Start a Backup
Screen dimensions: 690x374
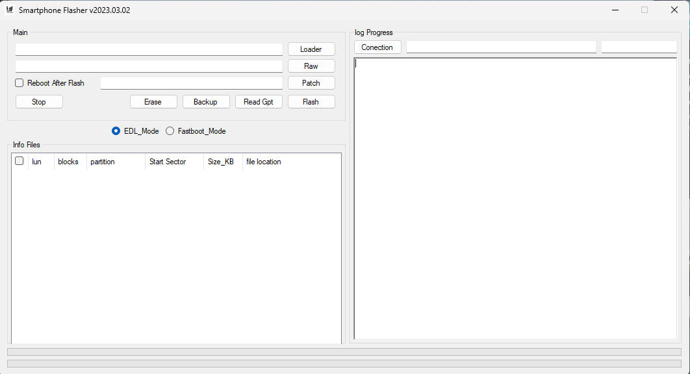(206, 101)
